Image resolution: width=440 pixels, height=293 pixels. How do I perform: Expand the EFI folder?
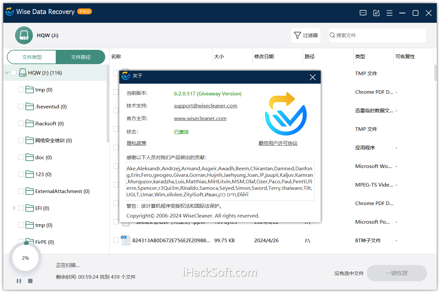pos(14,208)
